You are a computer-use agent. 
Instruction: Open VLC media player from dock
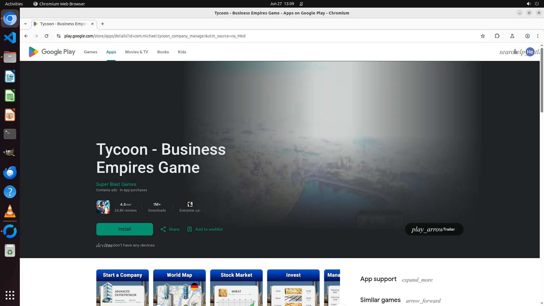click(10, 211)
